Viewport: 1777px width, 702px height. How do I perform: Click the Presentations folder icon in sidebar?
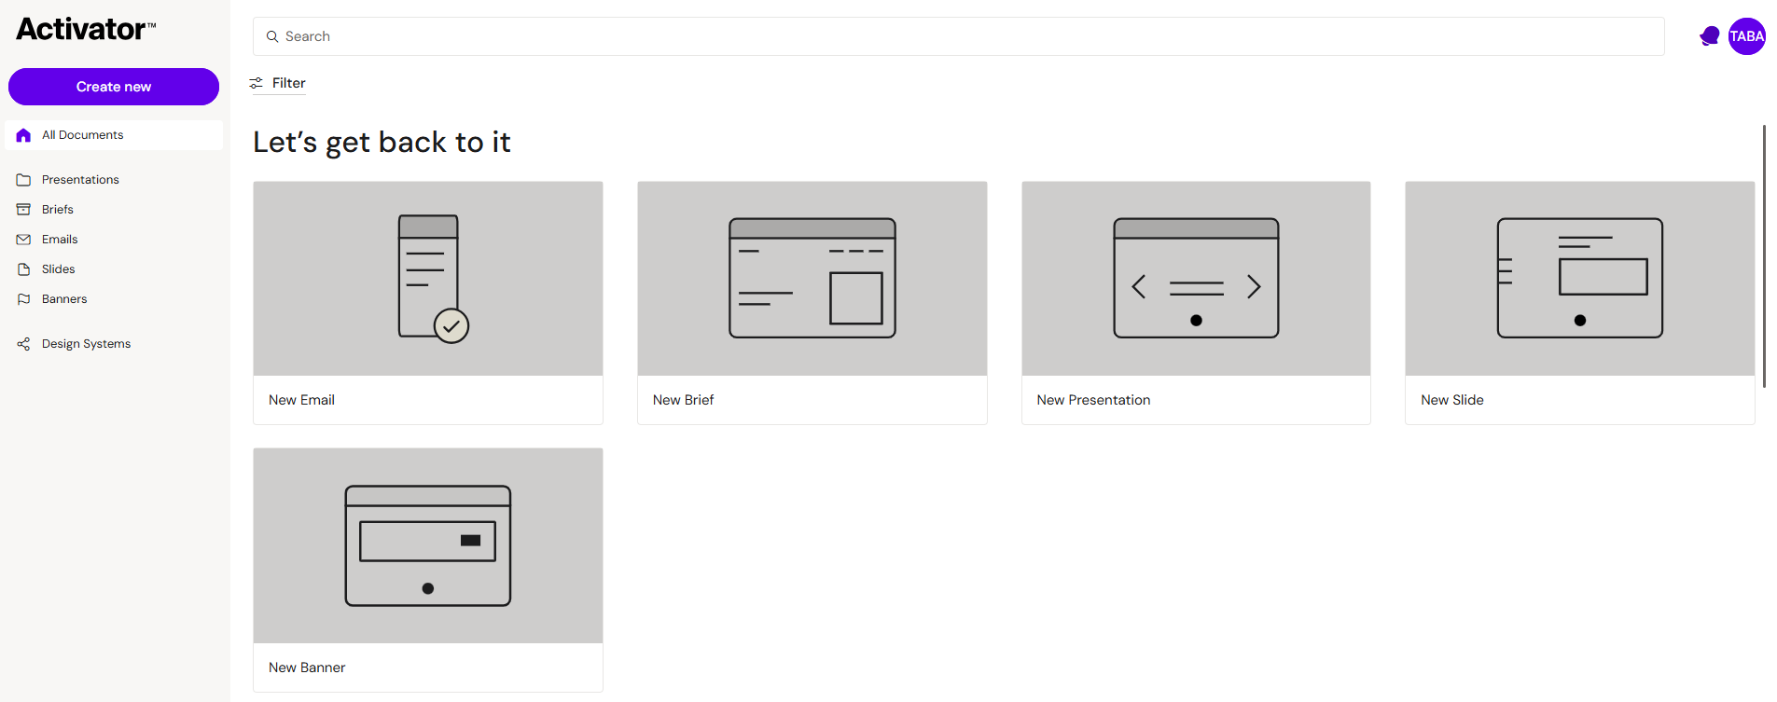pos(23,180)
